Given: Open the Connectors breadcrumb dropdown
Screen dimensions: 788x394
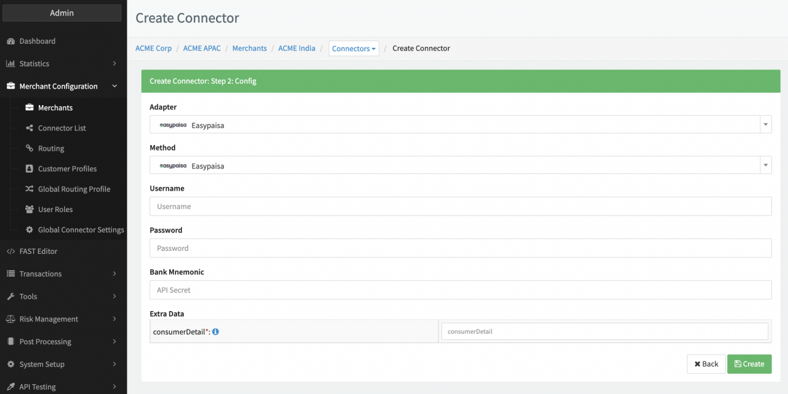Looking at the screenshot, I should (x=353, y=49).
